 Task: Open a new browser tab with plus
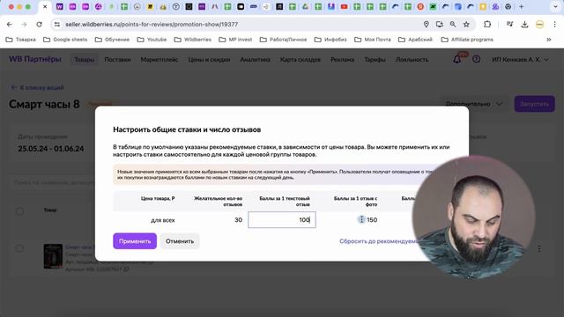(521, 7)
